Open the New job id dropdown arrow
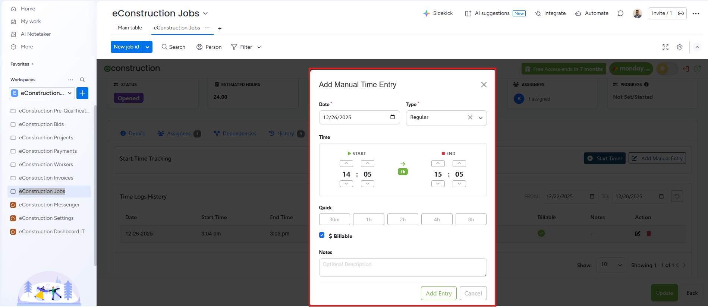708x307 pixels. coord(147,47)
